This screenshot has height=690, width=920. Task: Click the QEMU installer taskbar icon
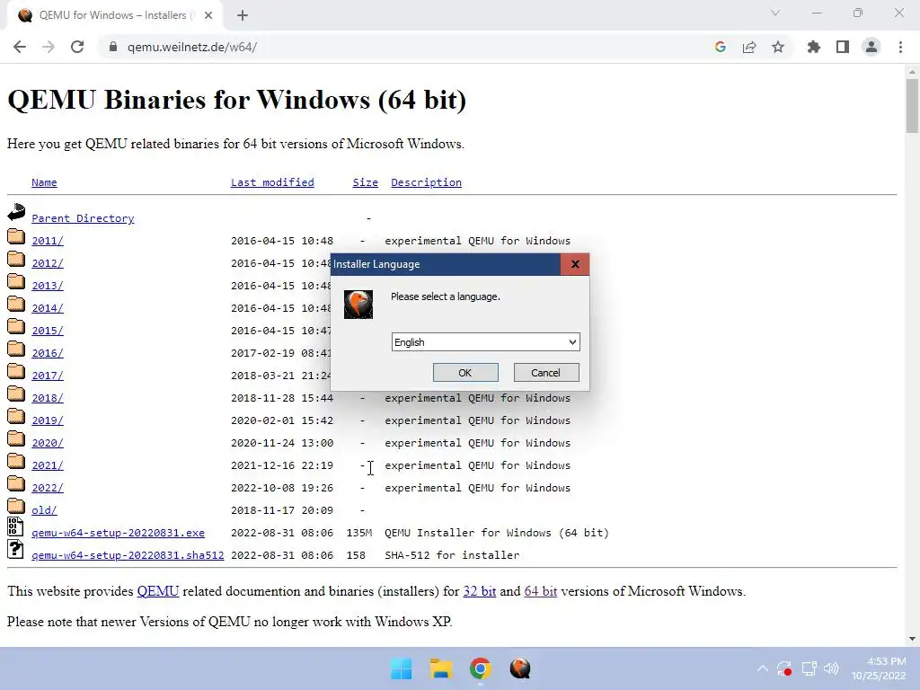click(x=520, y=668)
